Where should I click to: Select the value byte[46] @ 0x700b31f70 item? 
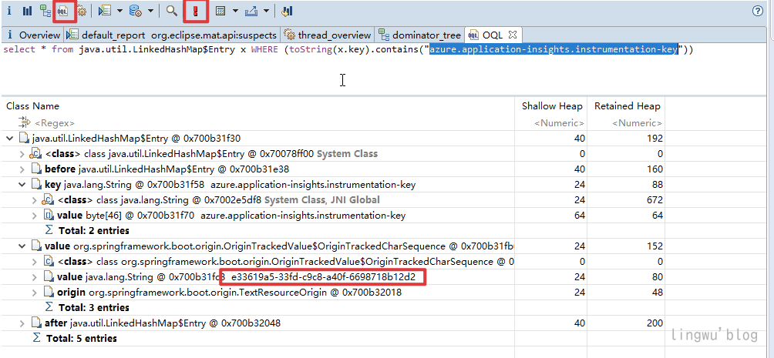(x=231, y=216)
